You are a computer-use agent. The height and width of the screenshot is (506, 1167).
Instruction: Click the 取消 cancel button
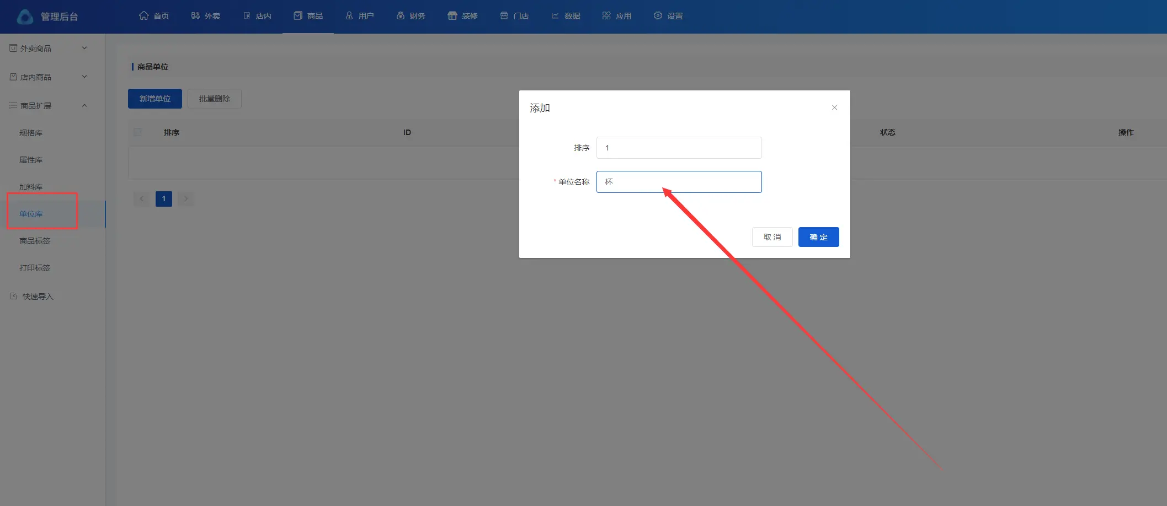[x=772, y=237]
